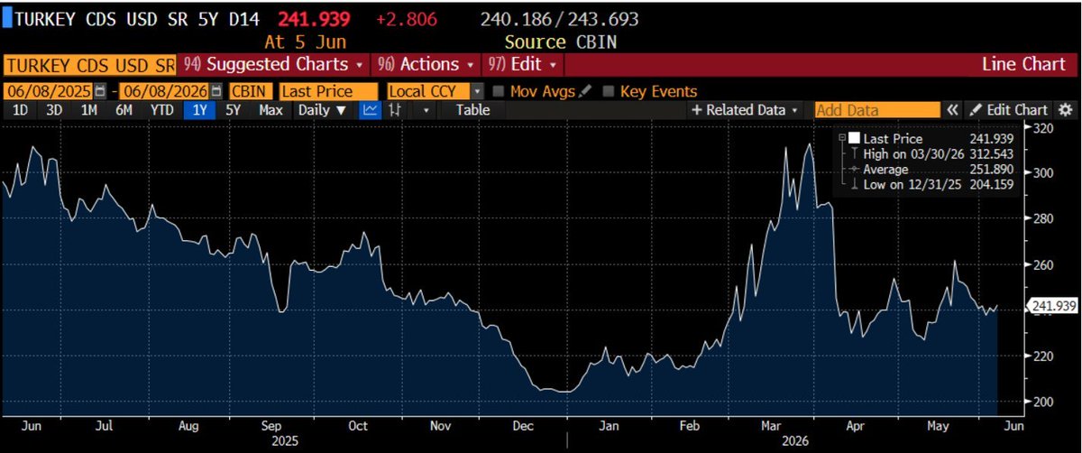The width and height of the screenshot is (1082, 453).
Task: Select the Max time range tab
Action: [270, 110]
